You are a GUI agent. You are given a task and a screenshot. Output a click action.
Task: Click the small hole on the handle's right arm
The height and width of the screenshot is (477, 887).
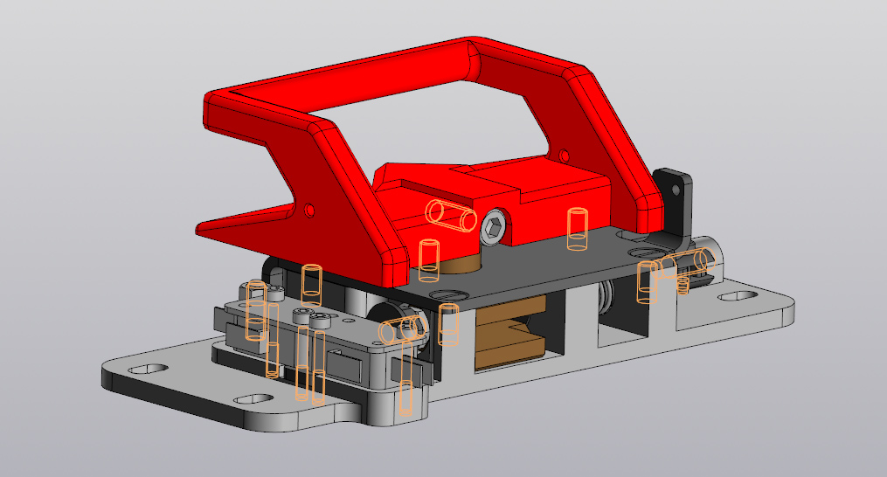[564, 156]
